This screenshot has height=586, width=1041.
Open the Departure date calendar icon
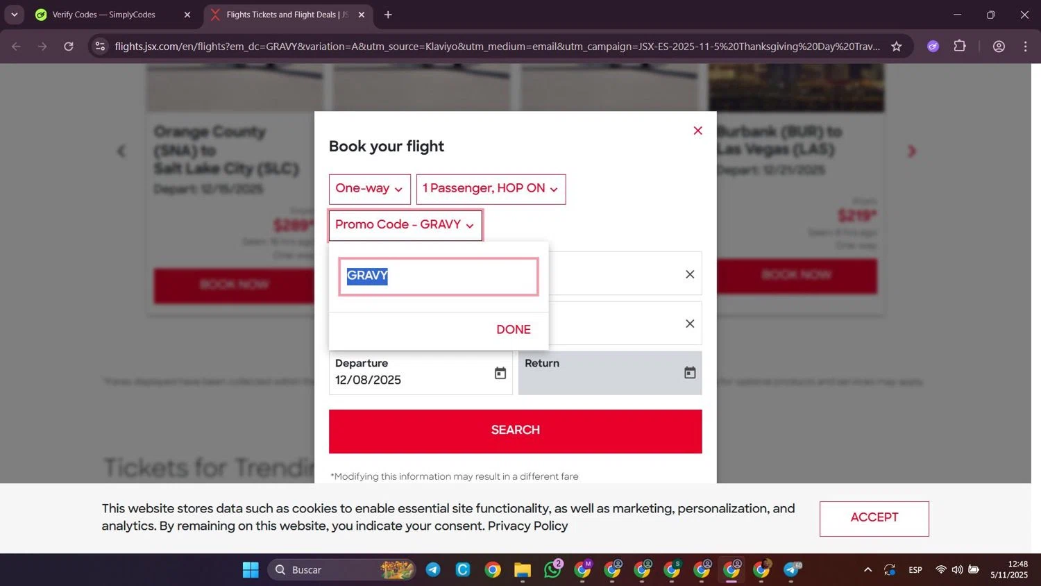tap(500, 374)
